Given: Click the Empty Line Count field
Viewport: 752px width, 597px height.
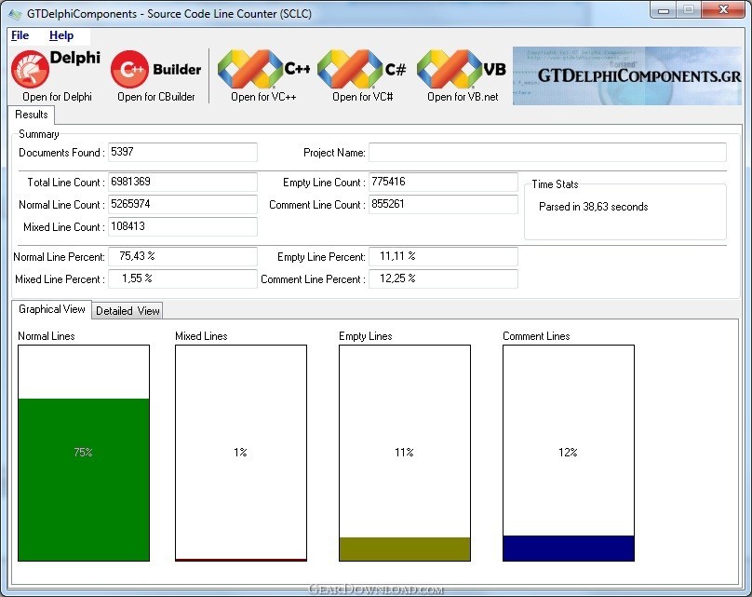Looking at the screenshot, I should click(443, 182).
